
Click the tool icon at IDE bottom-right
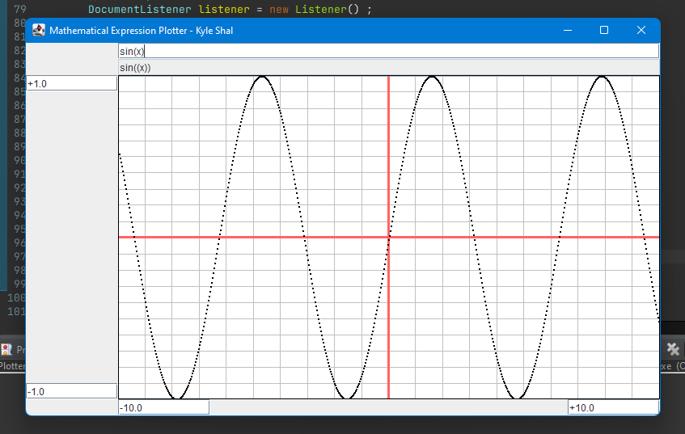(x=672, y=348)
